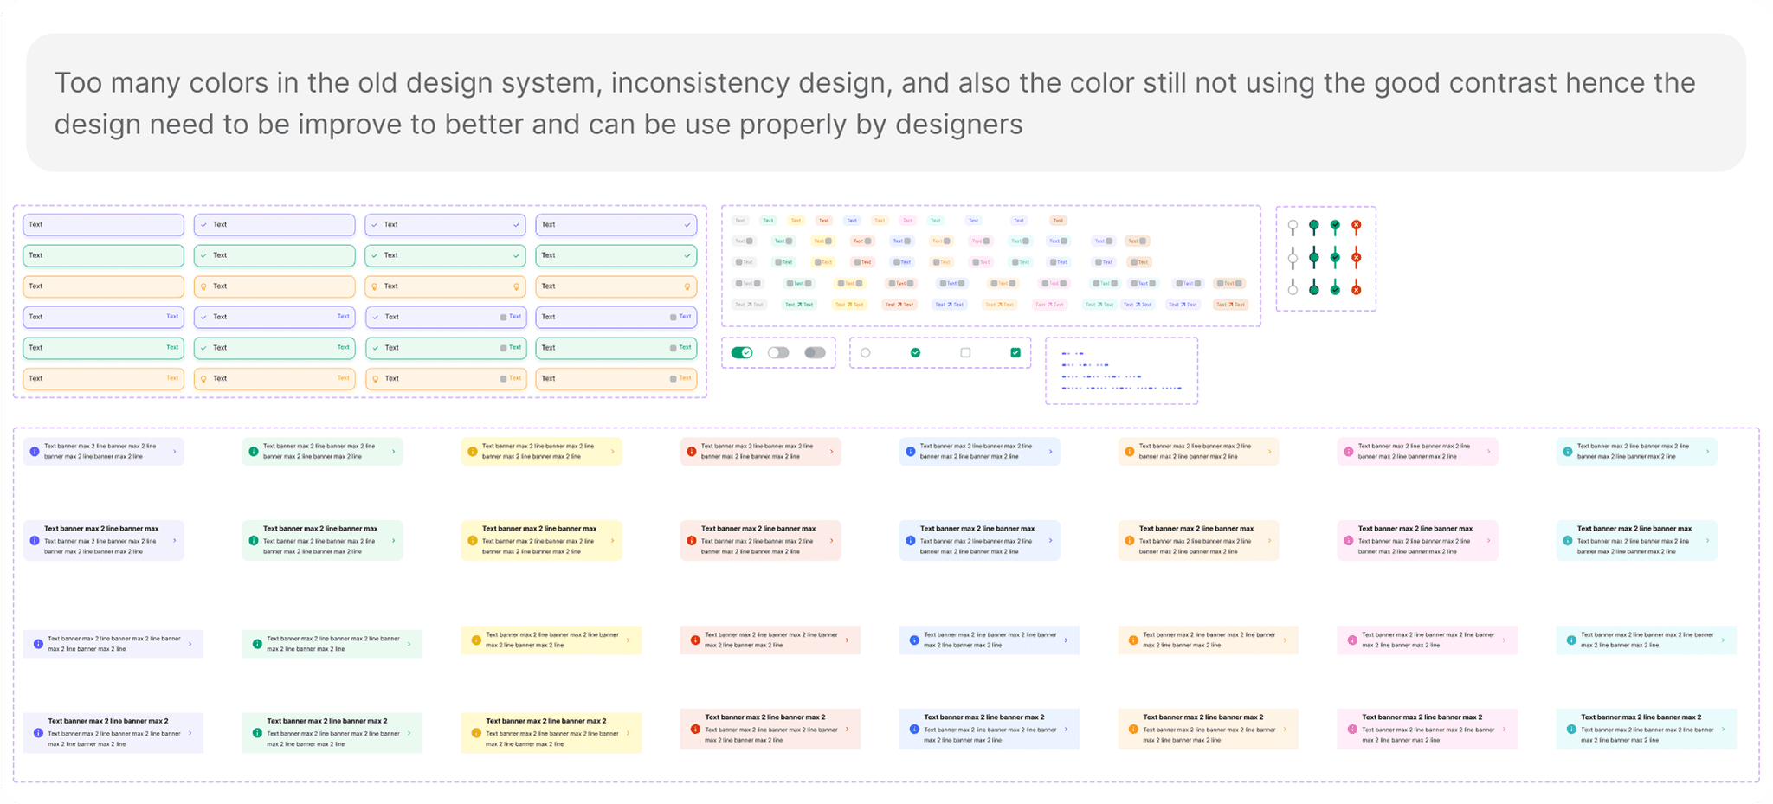The image size is (1773, 804).
Task: Click the first green 'Text' tag chip
Action: click(x=768, y=221)
